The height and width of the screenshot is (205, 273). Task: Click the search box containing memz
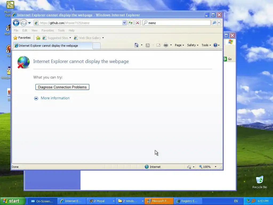click(176, 23)
